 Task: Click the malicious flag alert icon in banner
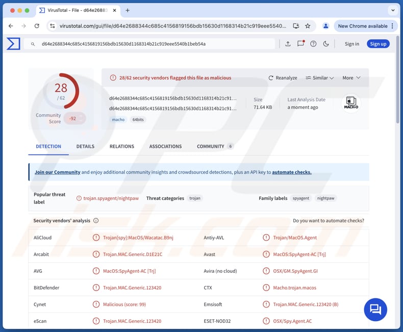pyautogui.click(x=113, y=78)
